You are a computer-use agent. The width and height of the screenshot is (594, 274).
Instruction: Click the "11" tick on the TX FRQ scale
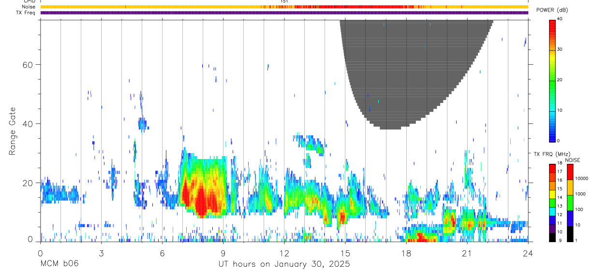(560, 223)
